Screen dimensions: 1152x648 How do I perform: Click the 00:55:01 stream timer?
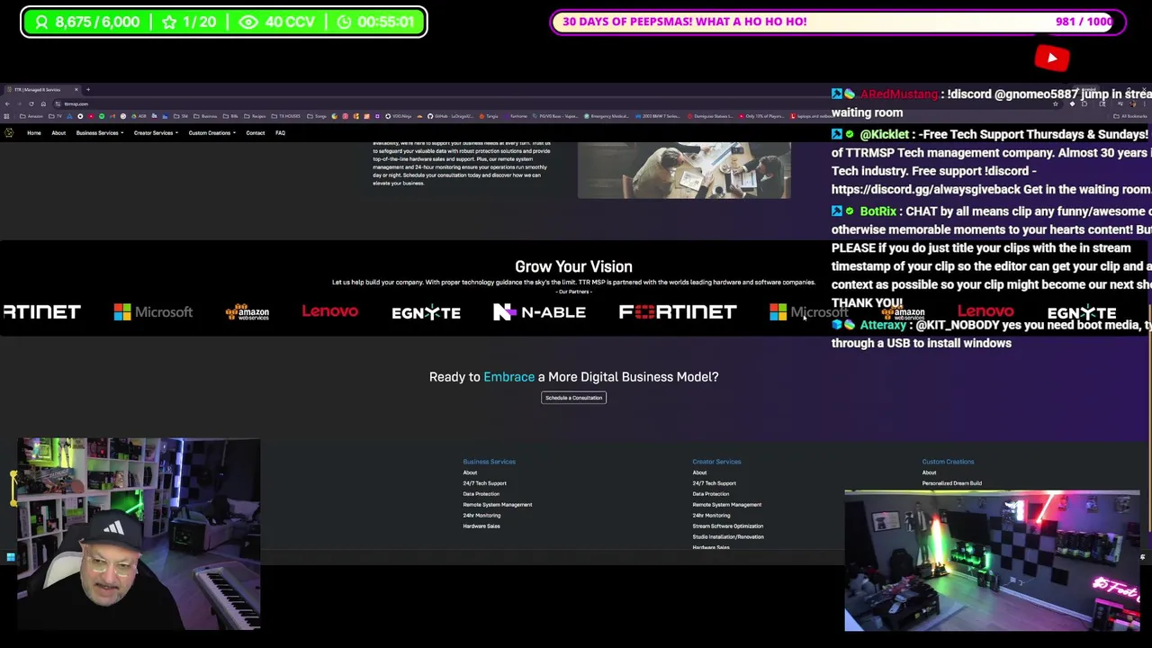click(x=376, y=22)
